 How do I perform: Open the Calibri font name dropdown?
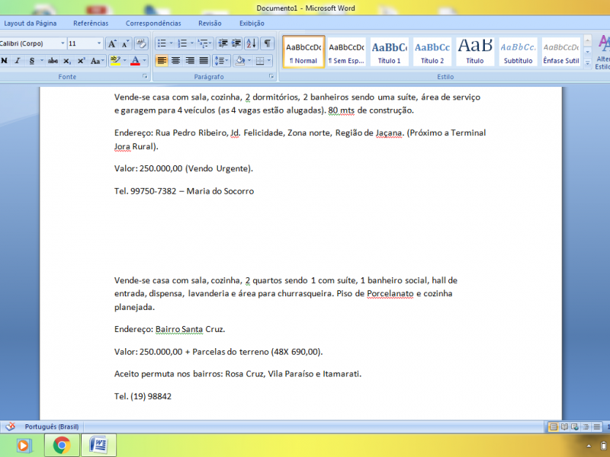tap(63, 43)
